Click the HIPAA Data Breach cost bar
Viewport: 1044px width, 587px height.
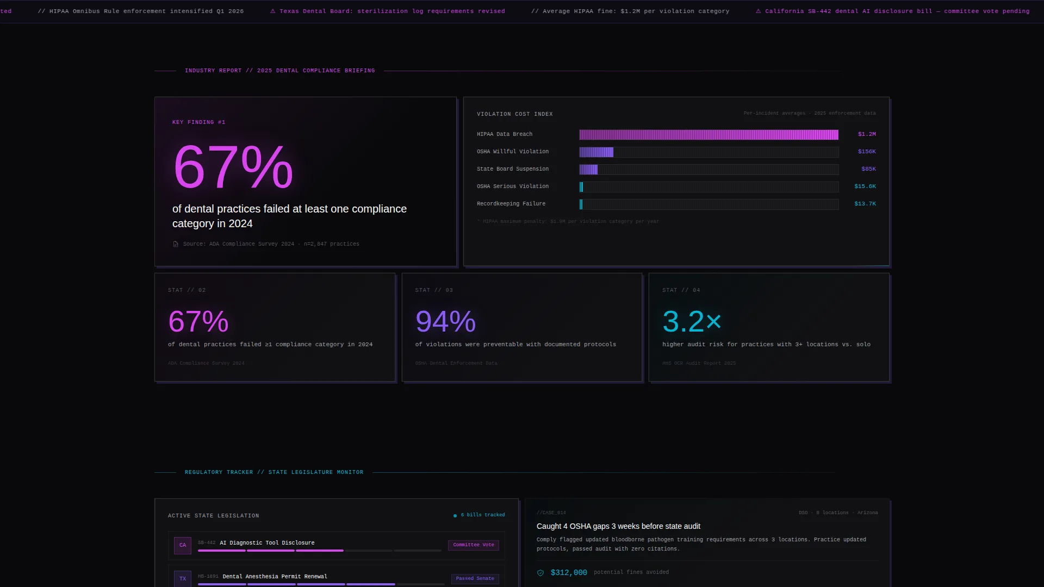click(709, 135)
